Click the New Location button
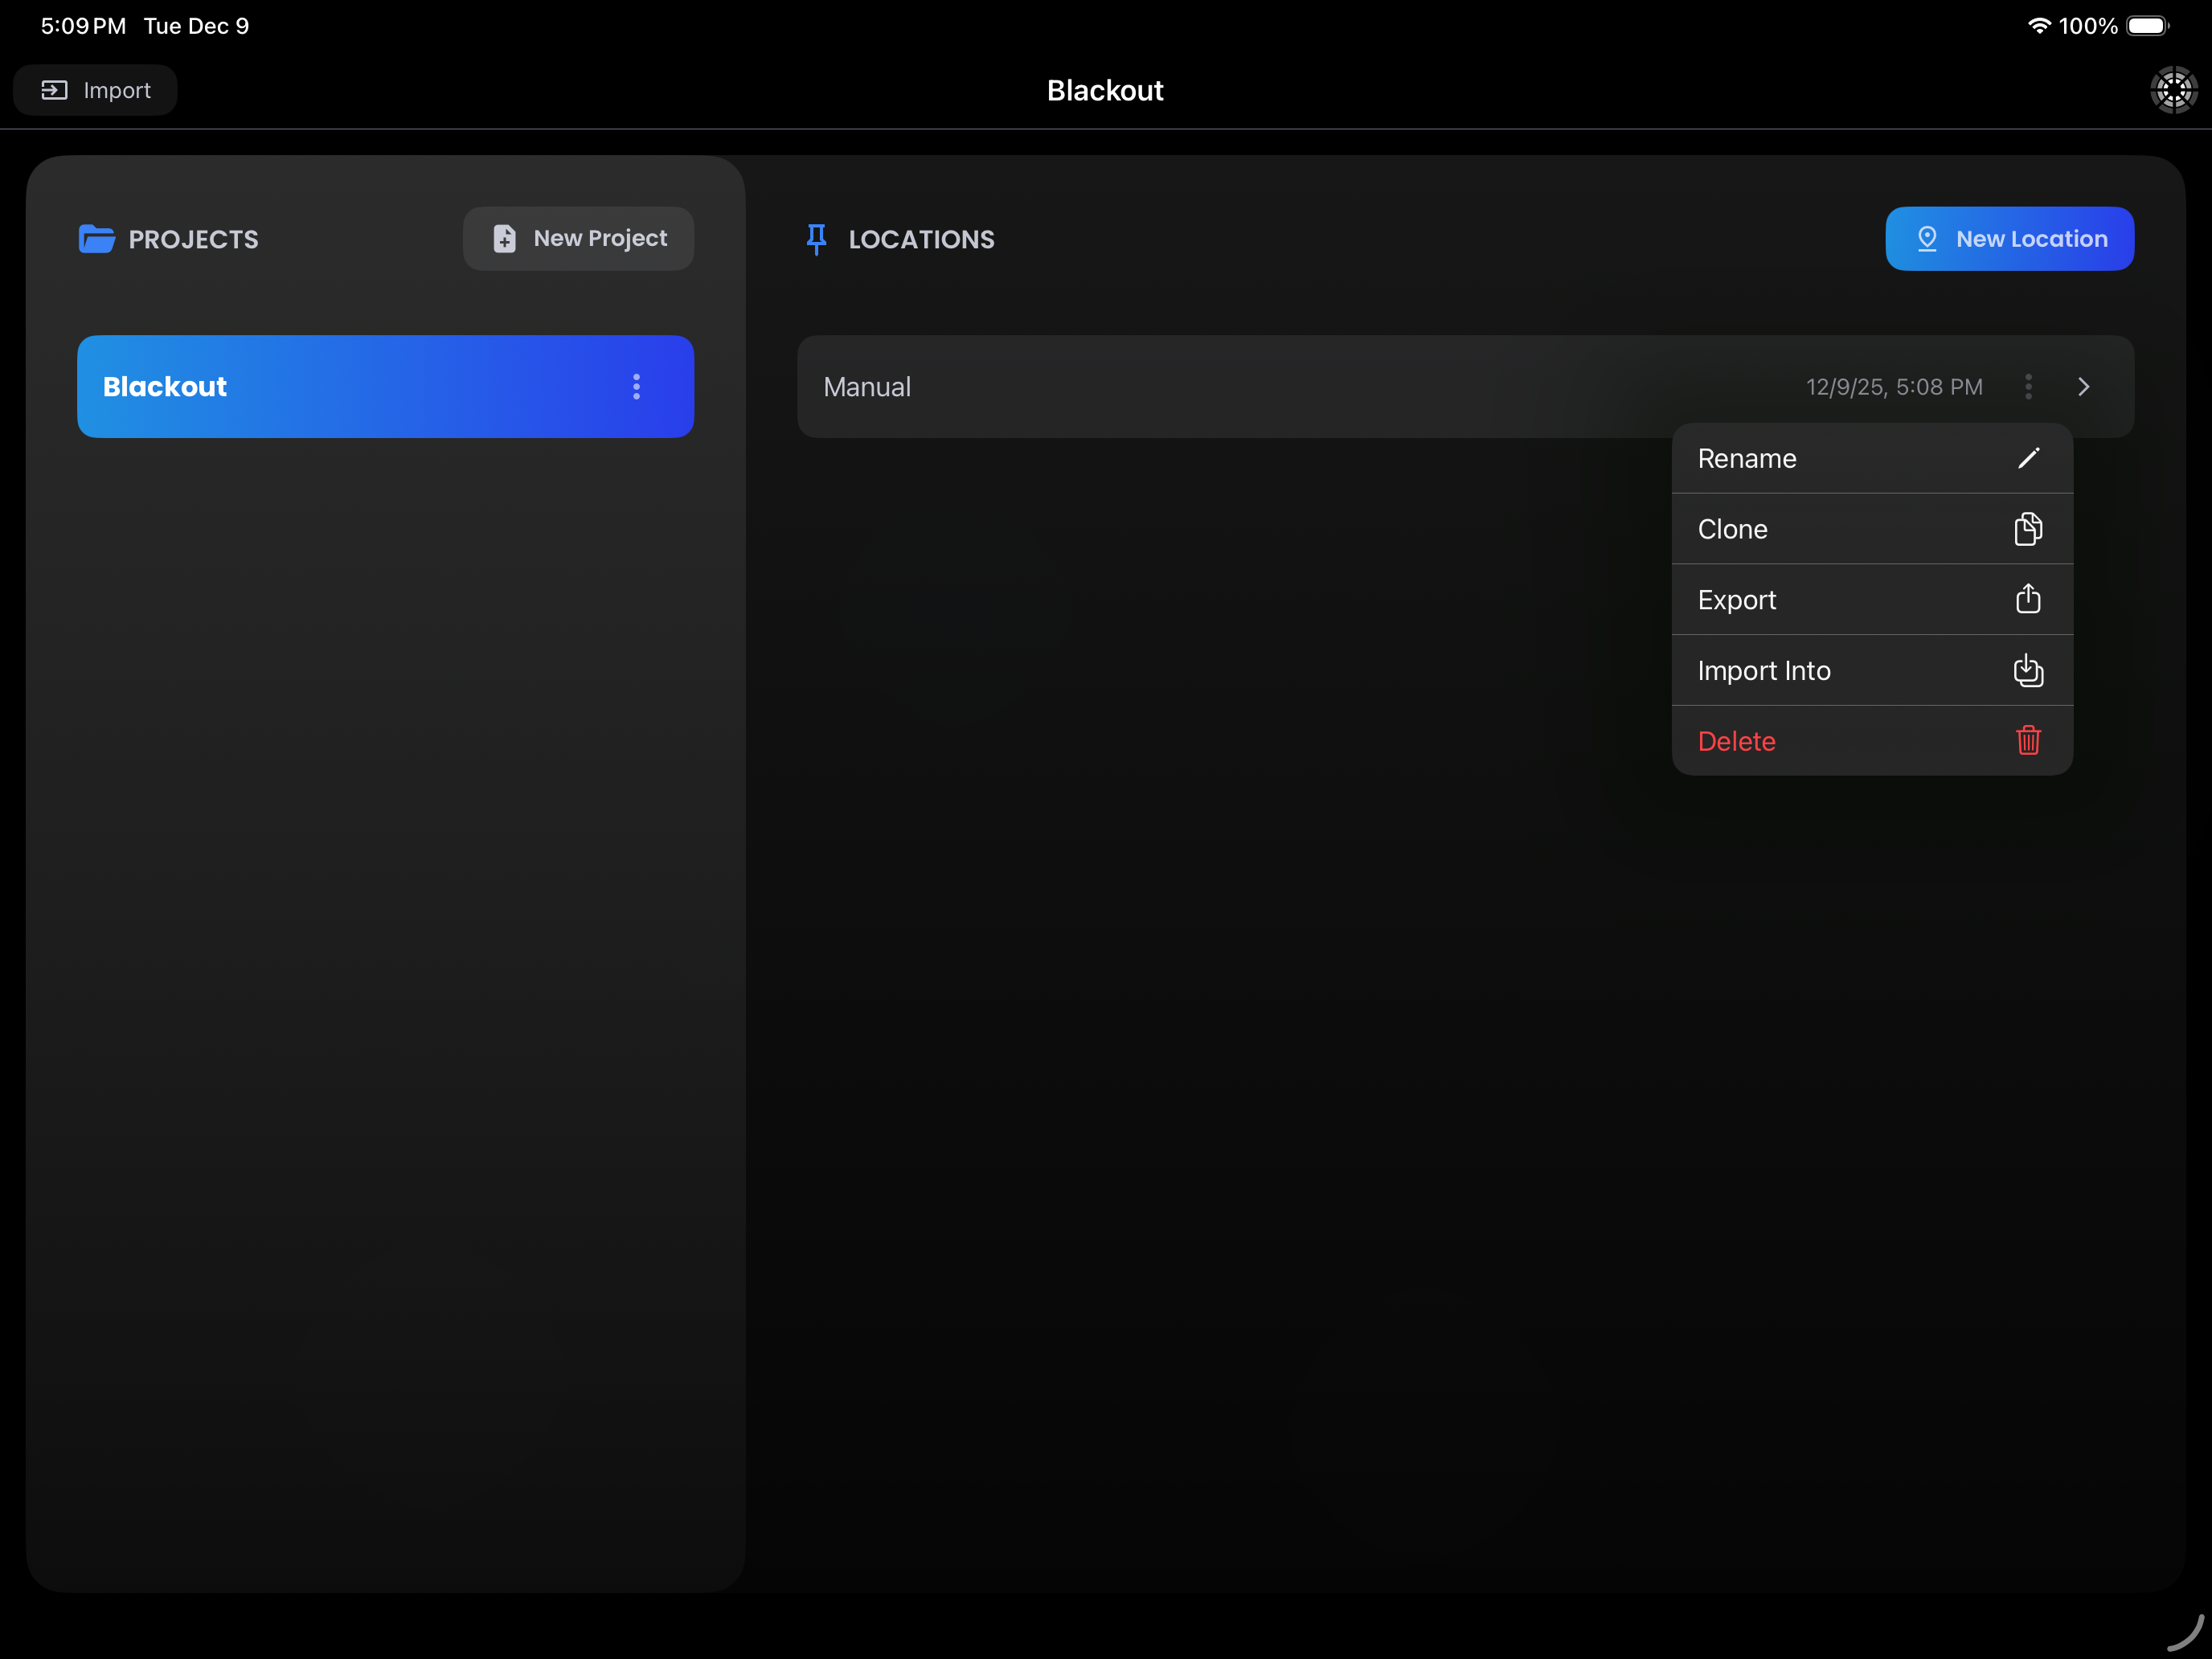This screenshot has height=1659, width=2212. (x=2010, y=238)
